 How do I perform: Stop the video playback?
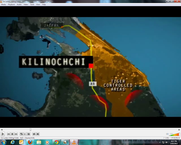point(12,134)
